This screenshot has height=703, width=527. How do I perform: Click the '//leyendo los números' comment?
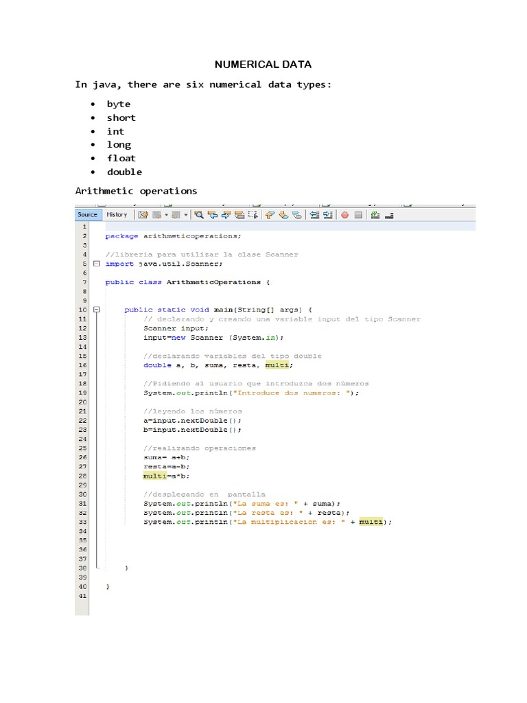pos(192,411)
